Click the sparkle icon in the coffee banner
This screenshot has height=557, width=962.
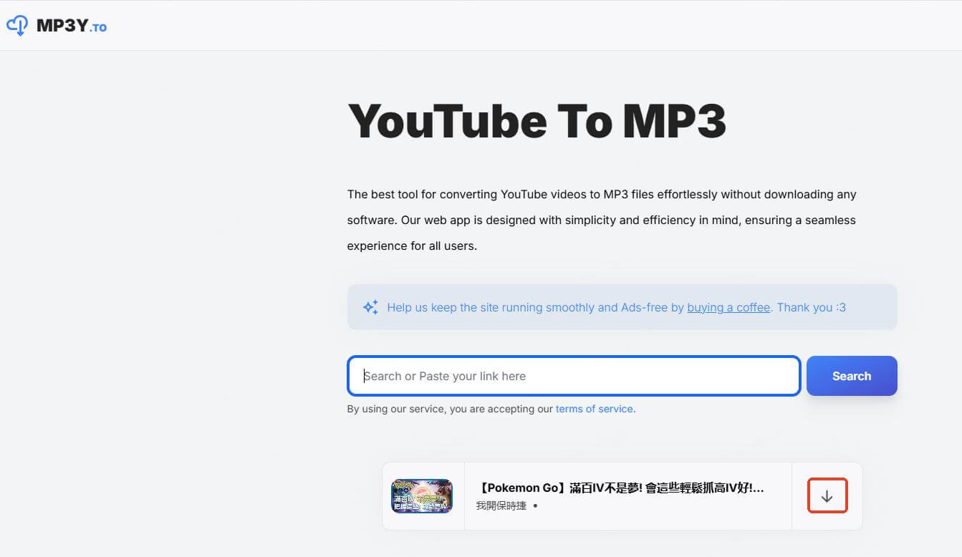[x=370, y=307]
